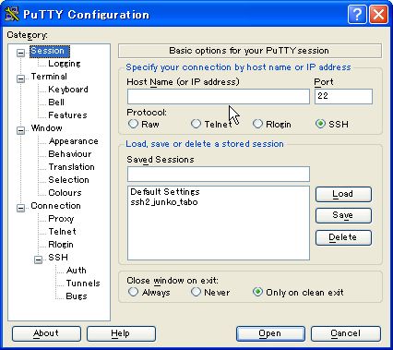Select the Session category

pyautogui.click(x=50, y=51)
